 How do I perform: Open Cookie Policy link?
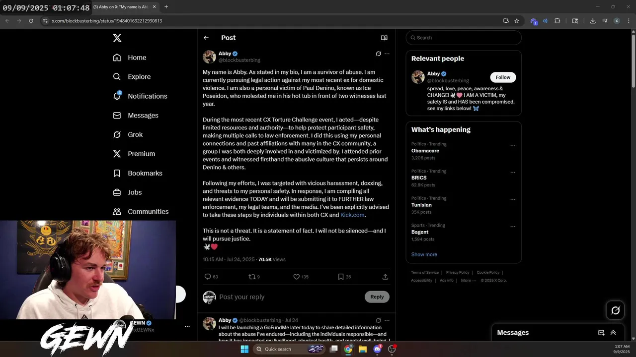(488, 272)
